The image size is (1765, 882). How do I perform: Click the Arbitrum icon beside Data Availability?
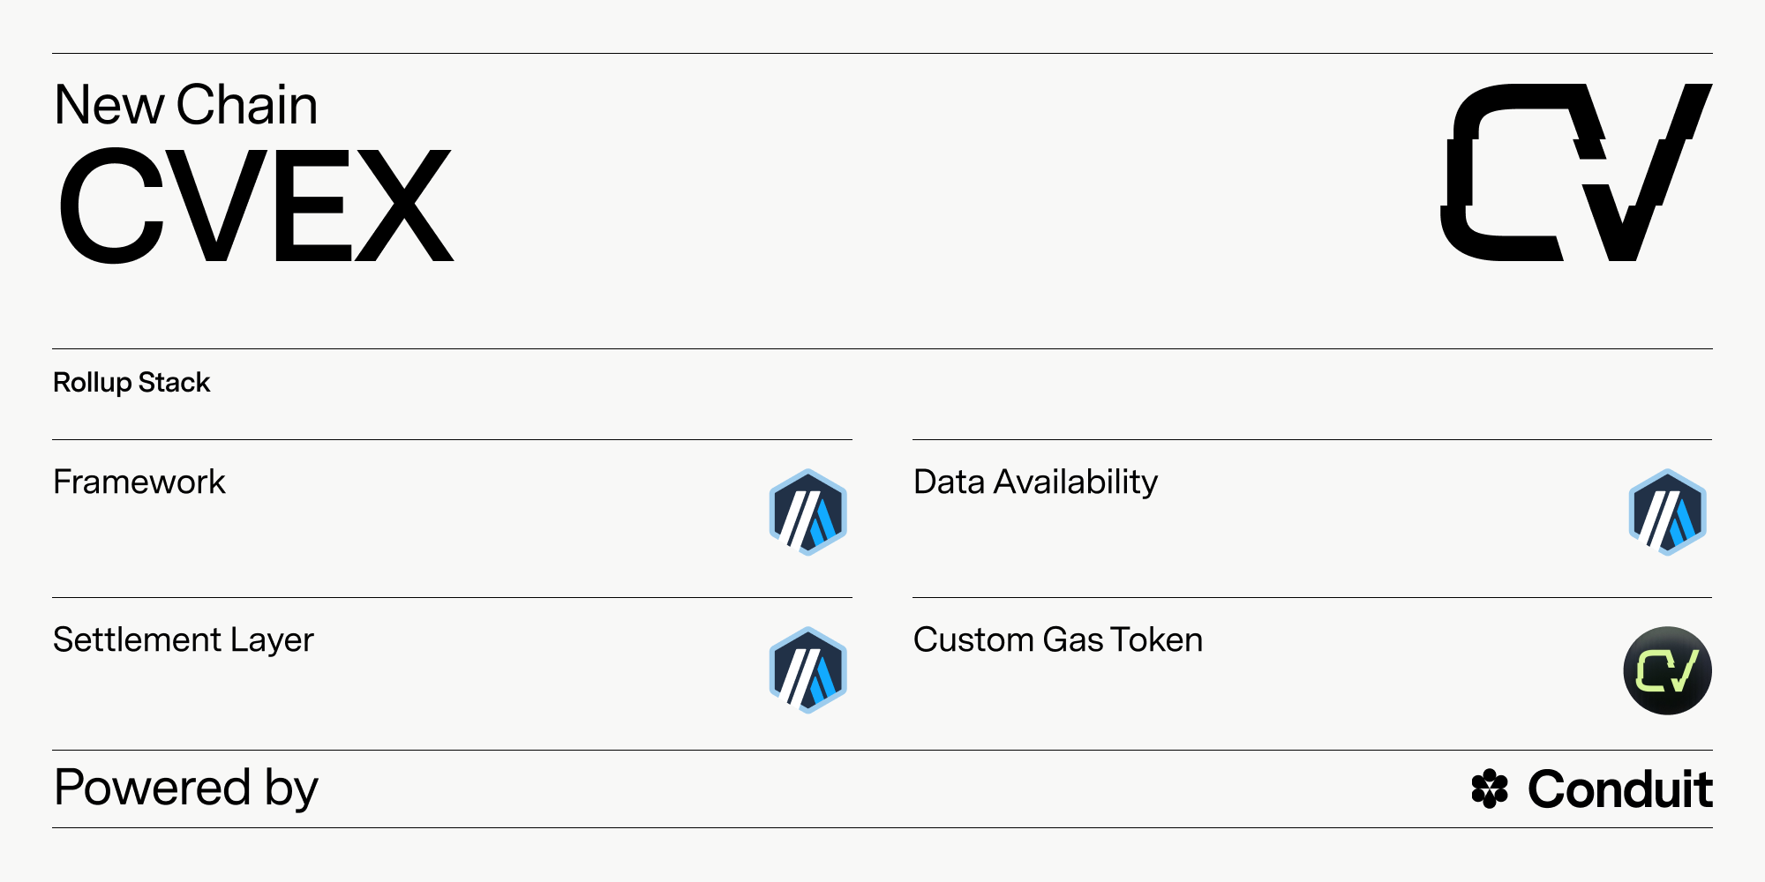tap(1667, 512)
